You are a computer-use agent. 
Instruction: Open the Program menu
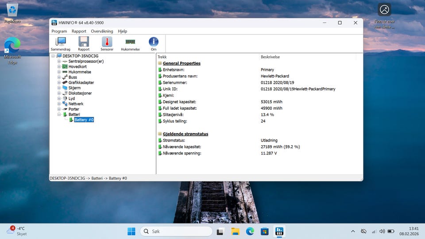click(x=59, y=31)
